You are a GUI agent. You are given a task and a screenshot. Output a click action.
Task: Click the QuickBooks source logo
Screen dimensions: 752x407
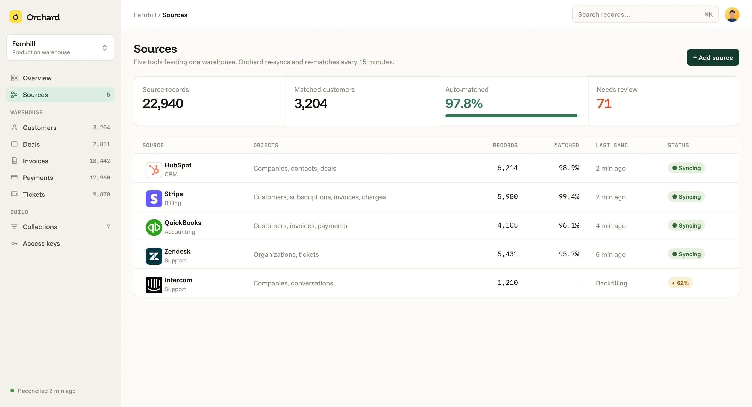154,227
